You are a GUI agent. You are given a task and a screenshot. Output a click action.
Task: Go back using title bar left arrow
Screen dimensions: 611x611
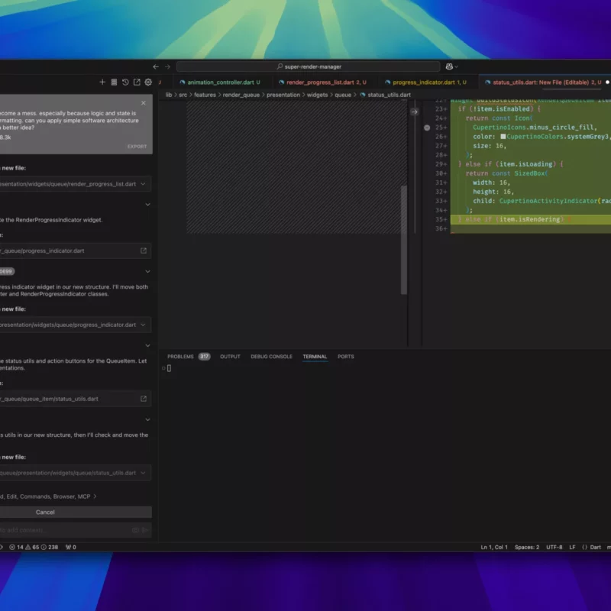pos(156,66)
